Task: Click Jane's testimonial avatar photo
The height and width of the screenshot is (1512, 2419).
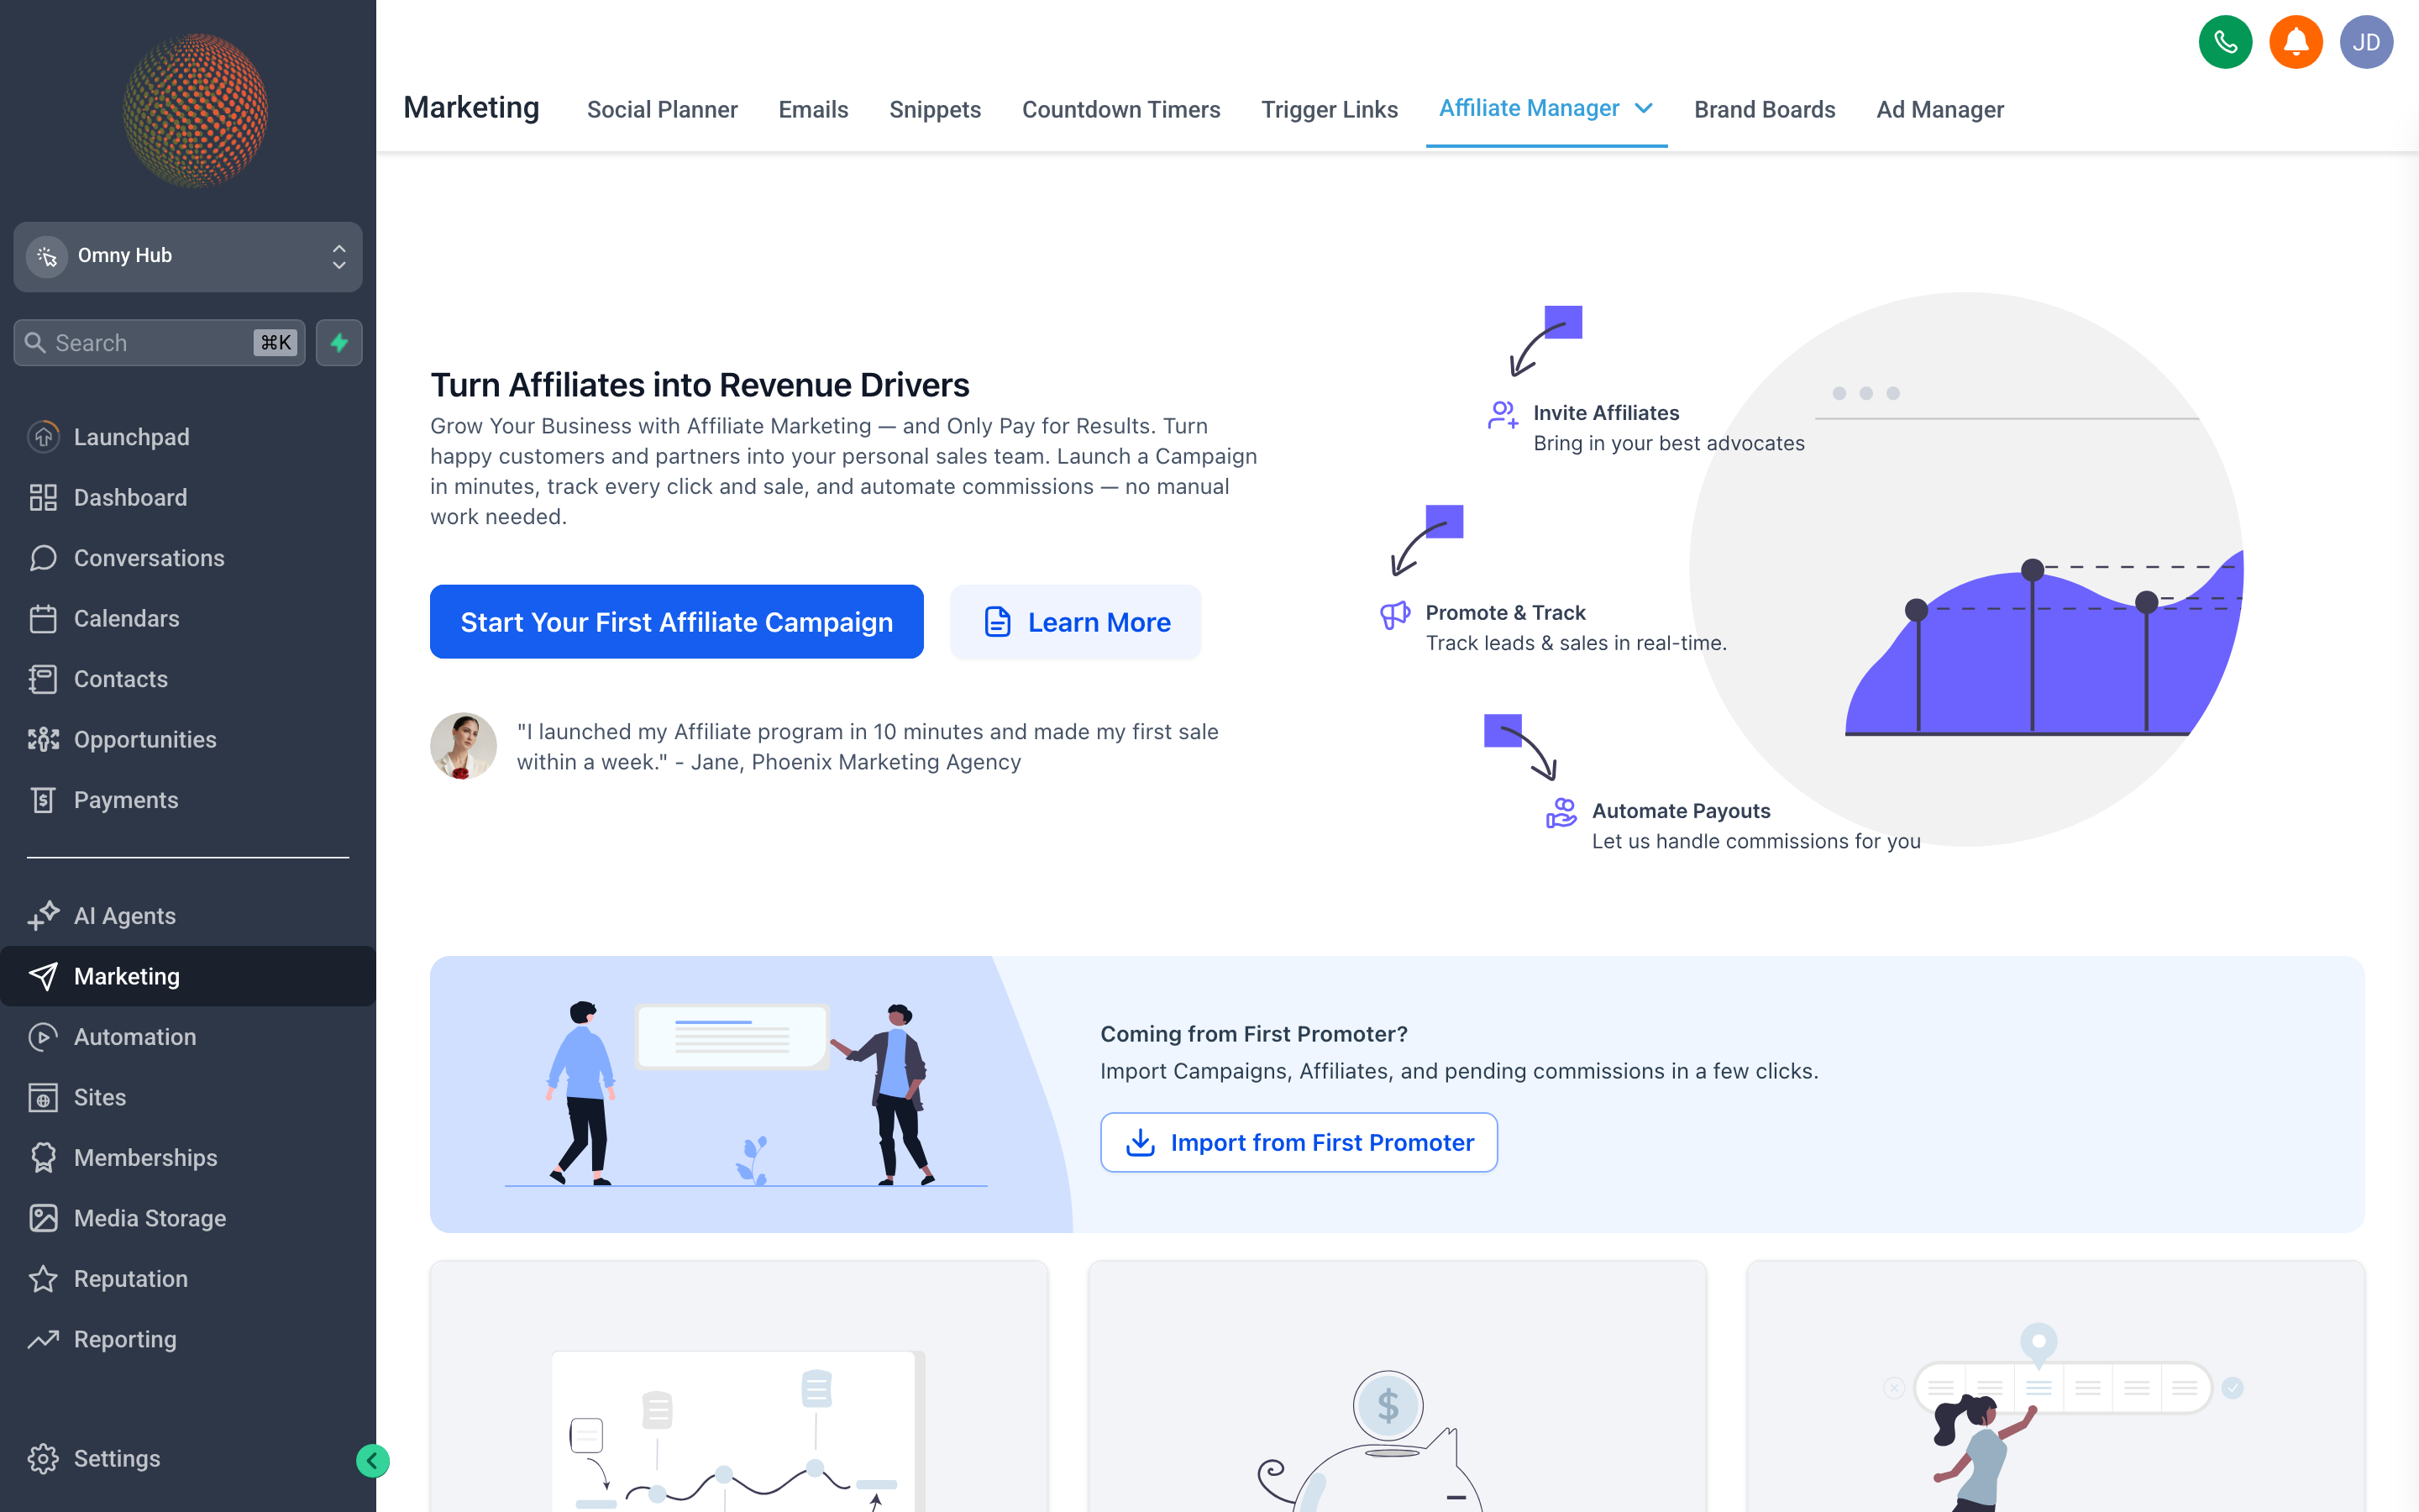Action: tap(463, 746)
